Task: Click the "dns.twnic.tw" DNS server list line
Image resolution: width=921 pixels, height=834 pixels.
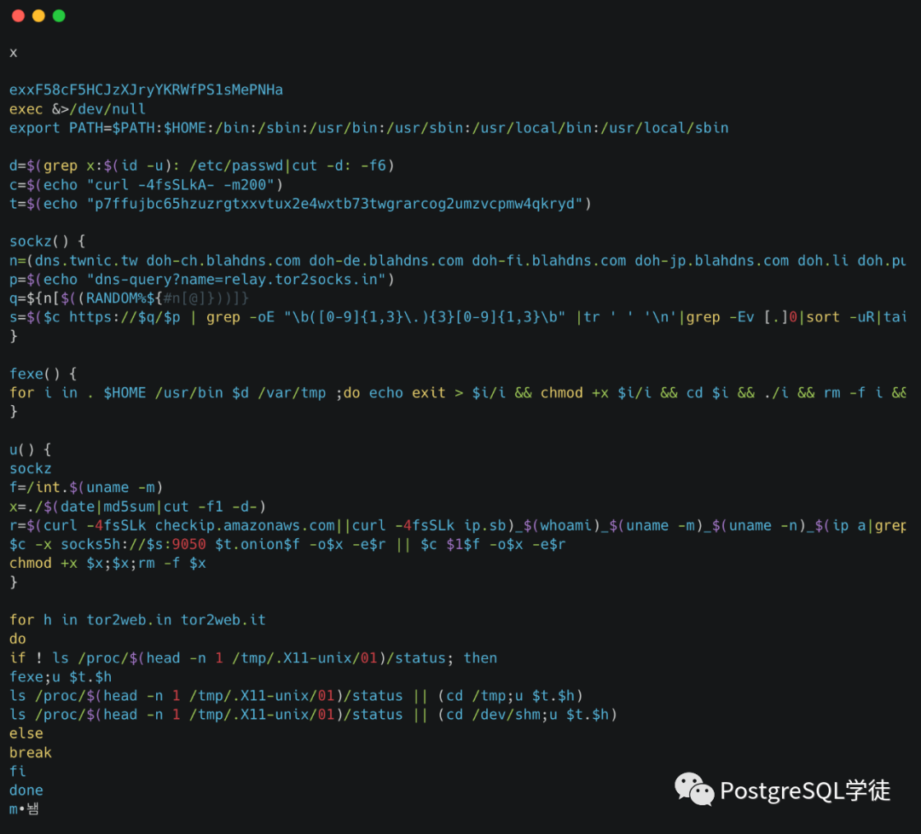Action: click(458, 260)
